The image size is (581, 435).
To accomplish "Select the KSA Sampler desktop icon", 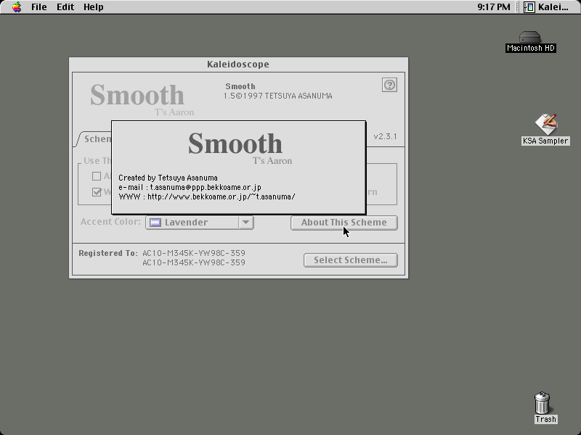I will [545, 125].
